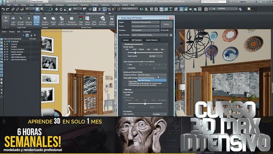
Task: Hide the Daylight layer eye icon
Action: pos(7,47)
